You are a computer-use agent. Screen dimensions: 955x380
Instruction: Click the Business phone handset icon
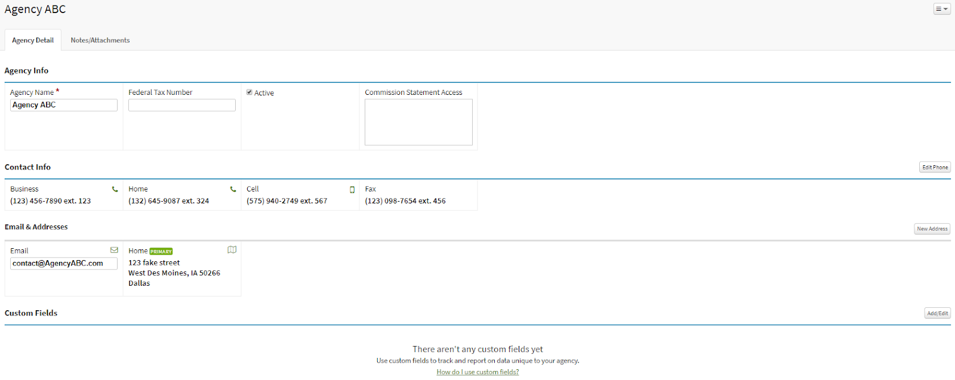(x=115, y=189)
